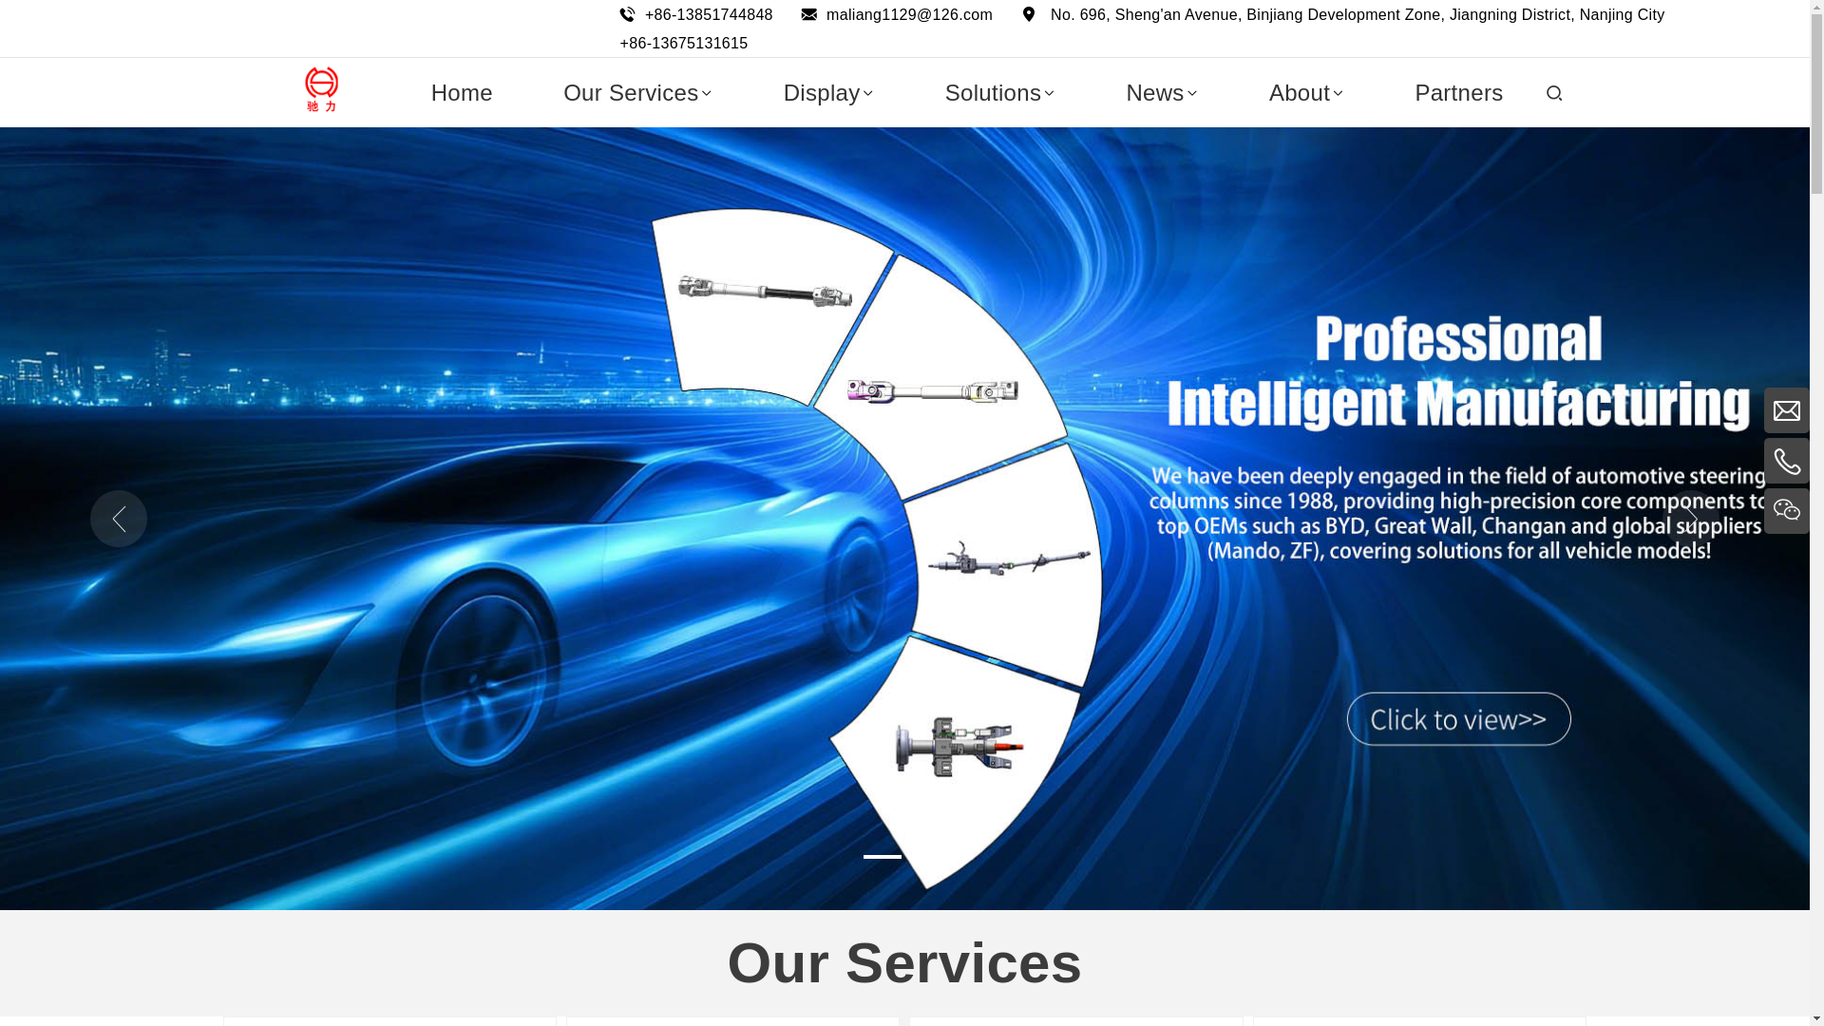The width and height of the screenshot is (1824, 1026).
Task: Click the floating phone icon
Action: point(1787,461)
